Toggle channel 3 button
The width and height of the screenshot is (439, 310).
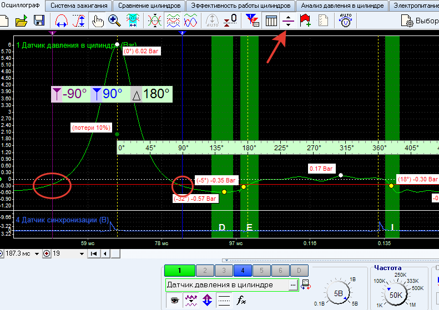point(224,271)
